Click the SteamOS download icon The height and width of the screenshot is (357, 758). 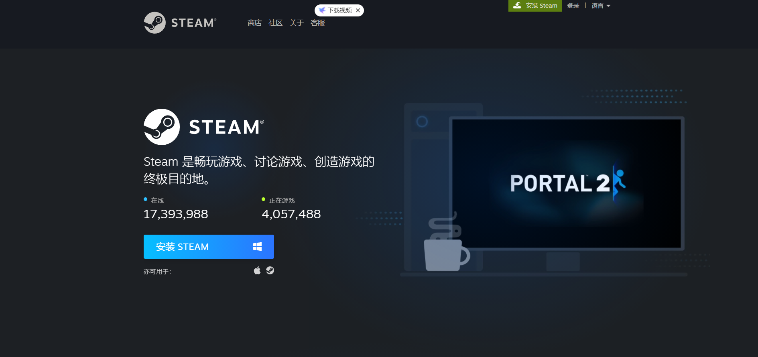coord(270,270)
